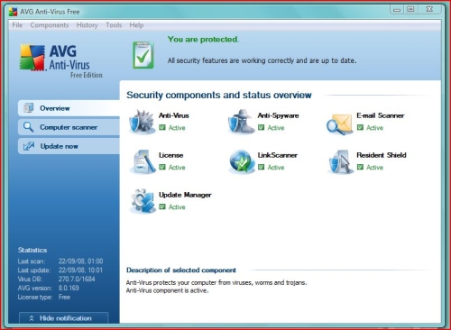The height and width of the screenshot is (330, 451).
Task: Click the Update Manager Active checkmark
Action: pyautogui.click(x=162, y=206)
